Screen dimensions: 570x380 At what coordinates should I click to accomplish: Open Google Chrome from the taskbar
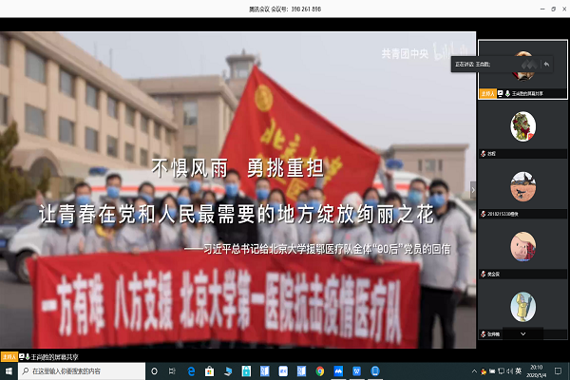(319, 371)
